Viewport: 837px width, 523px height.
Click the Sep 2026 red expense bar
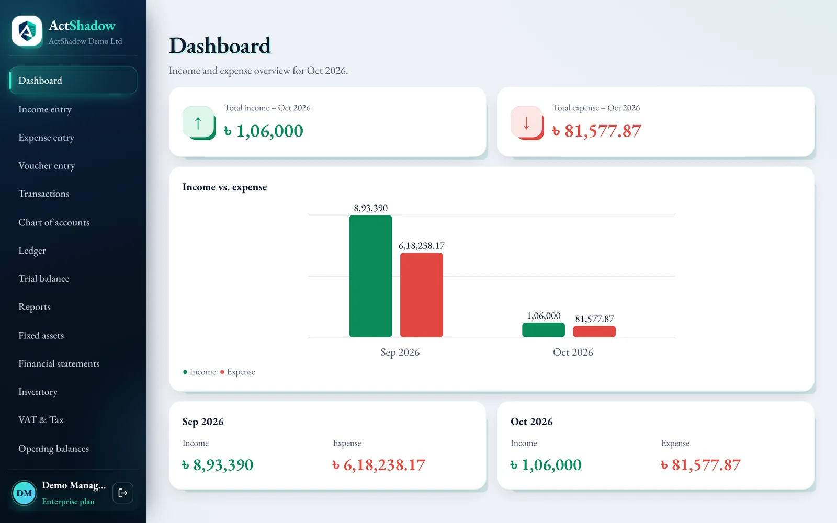click(422, 295)
